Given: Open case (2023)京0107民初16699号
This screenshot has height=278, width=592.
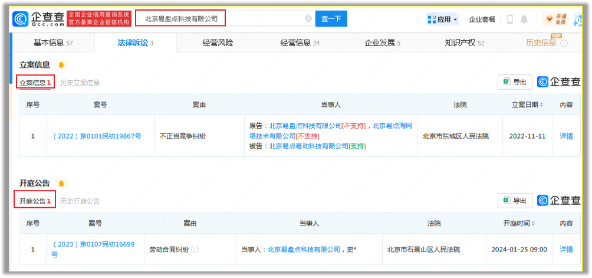Looking at the screenshot, I should point(93,249).
